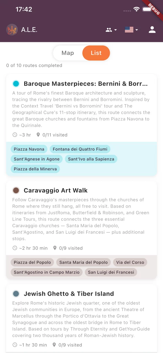Click the brown Caravaggio route dot
163x353 pixels.
pos(16,190)
